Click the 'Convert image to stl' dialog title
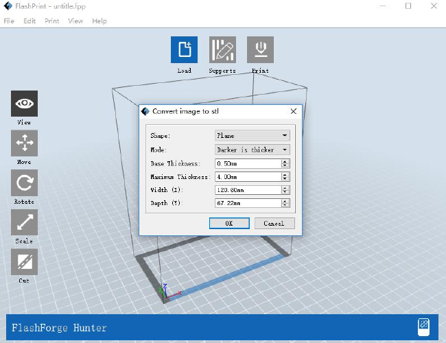This screenshot has height=343, width=446. coord(185,111)
